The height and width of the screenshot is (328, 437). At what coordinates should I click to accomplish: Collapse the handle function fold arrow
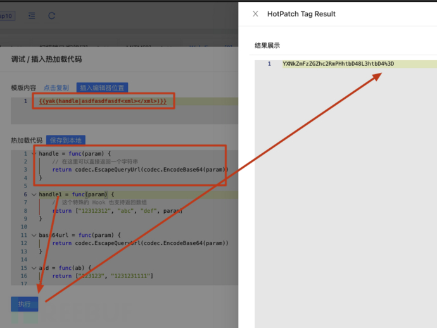coord(34,153)
